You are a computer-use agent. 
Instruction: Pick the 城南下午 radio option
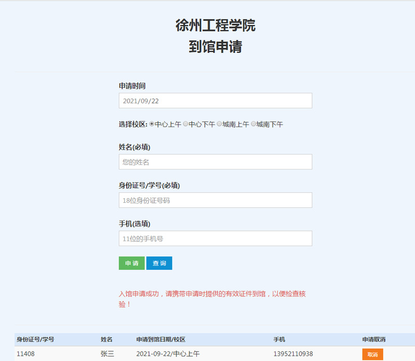coord(253,124)
